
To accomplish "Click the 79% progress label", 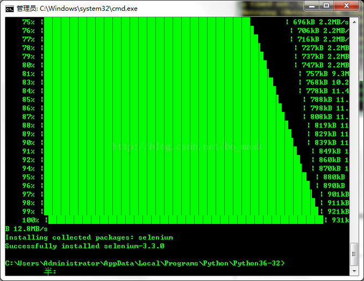I will [28, 56].
